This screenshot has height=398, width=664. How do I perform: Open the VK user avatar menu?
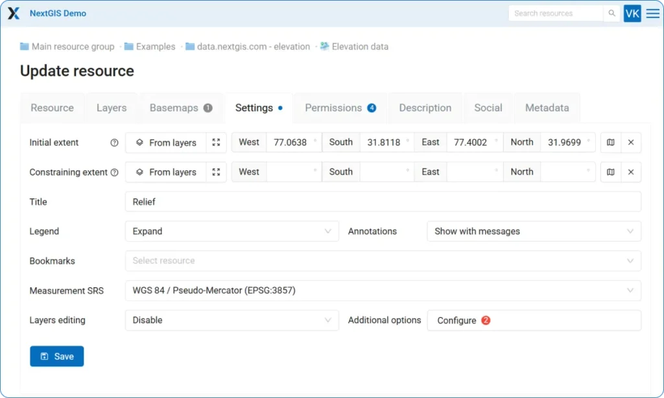click(632, 14)
